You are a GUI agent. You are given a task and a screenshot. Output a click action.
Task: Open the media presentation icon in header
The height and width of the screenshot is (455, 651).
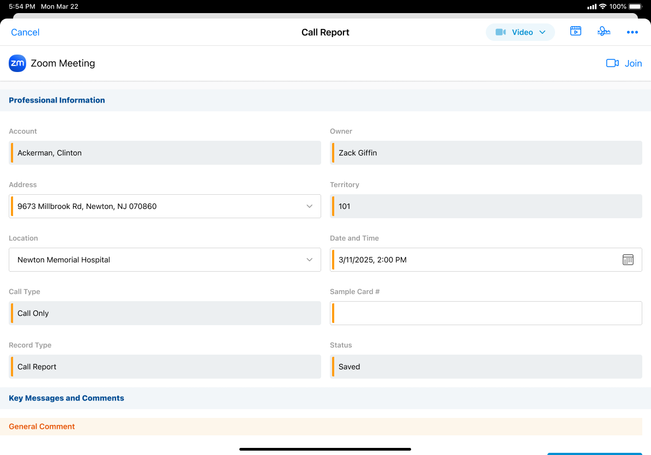click(575, 32)
